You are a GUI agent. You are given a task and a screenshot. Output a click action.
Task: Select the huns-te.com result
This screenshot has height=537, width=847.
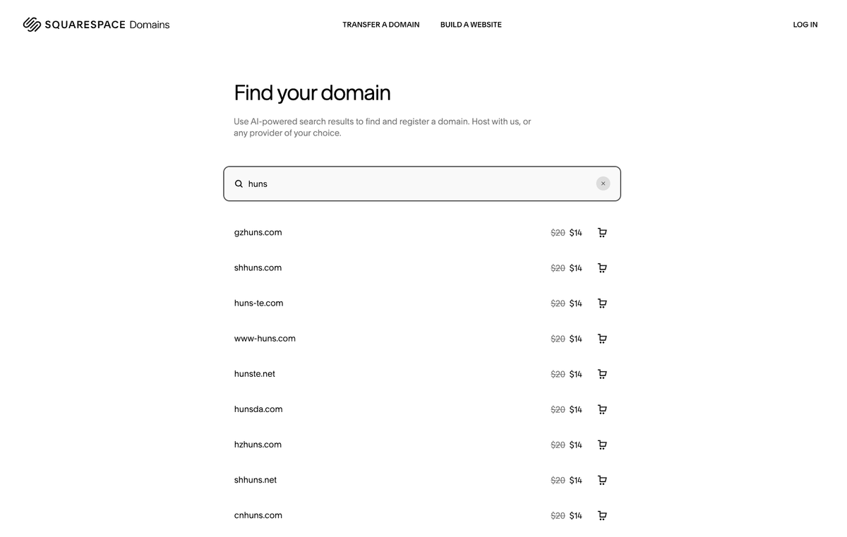[x=258, y=303]
